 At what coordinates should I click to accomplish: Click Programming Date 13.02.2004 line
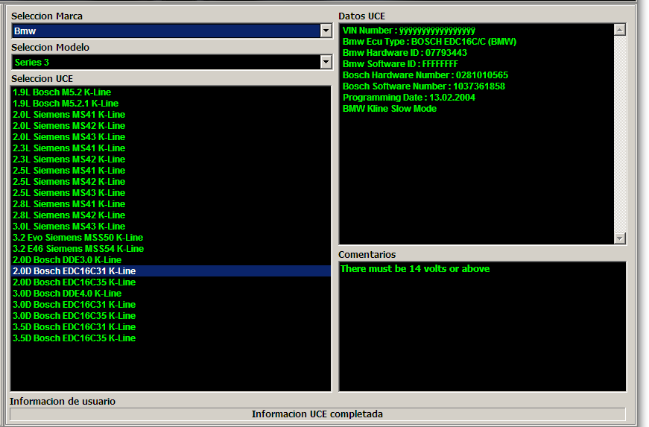pyautogui.click(x=409, y=98)
